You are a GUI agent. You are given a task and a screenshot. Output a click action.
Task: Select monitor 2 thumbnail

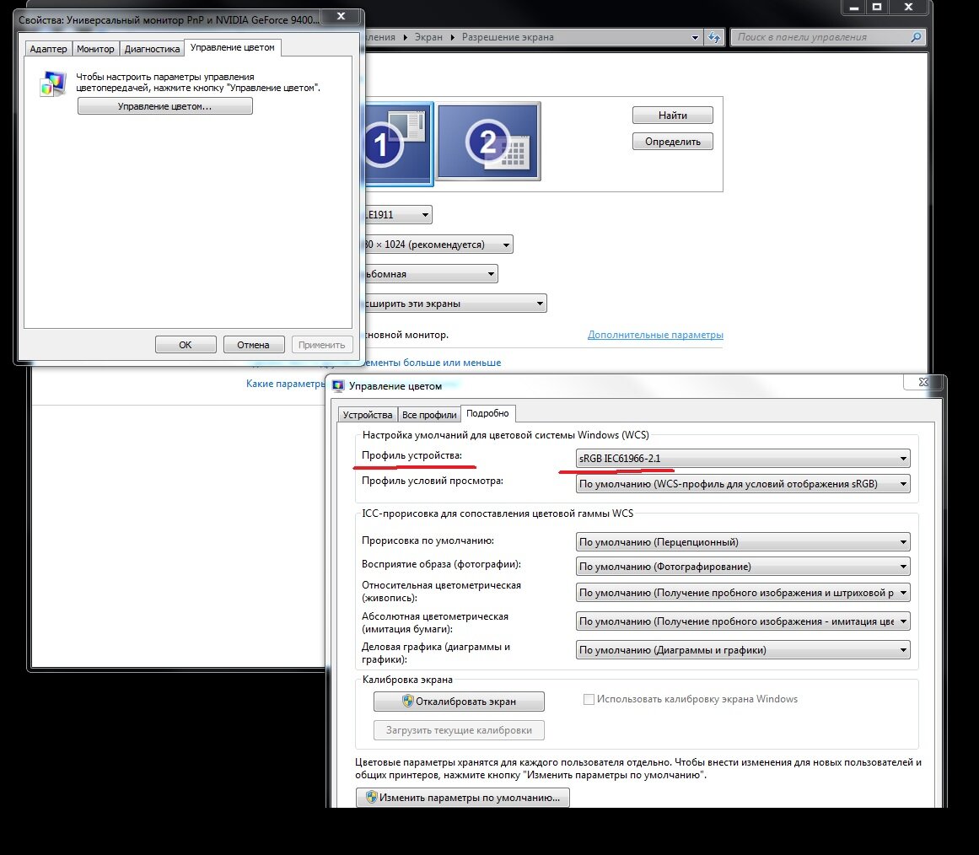point(488,142)
